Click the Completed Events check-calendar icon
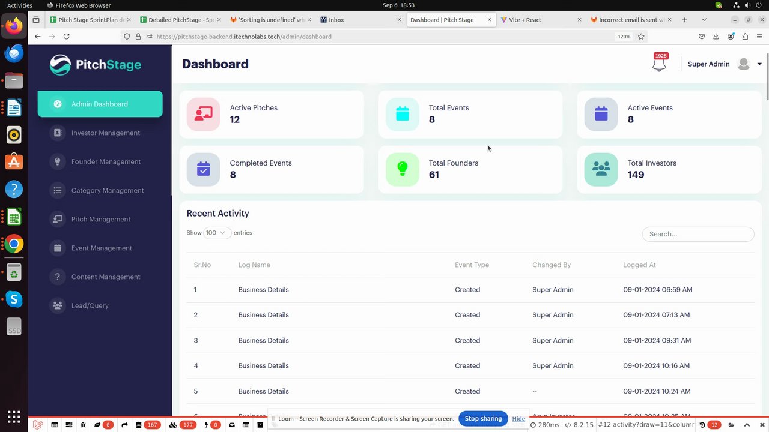This screenshot has width=769, height=432. (203, 169)
